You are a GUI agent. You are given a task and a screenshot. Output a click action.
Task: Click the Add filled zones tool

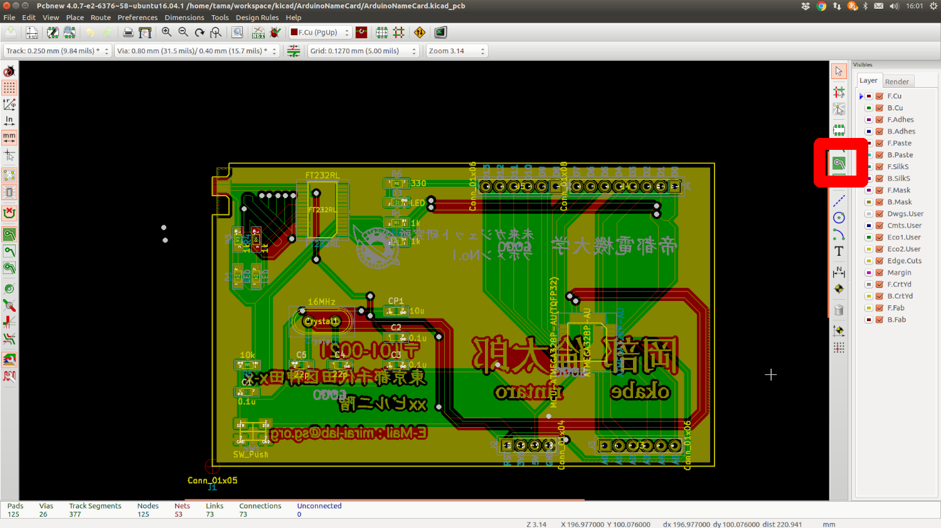pos(839,164)
